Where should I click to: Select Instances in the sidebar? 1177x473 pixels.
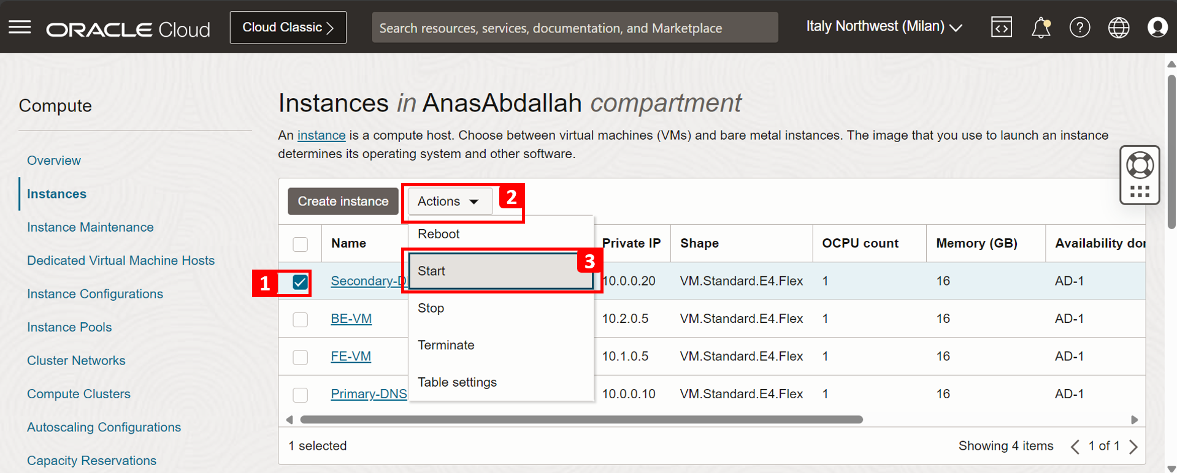point(56,194)
